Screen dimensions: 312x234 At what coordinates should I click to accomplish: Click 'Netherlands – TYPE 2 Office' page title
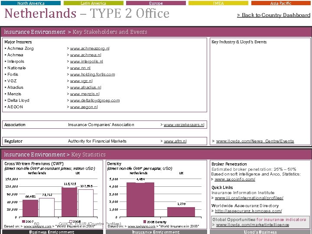[87, 13]
